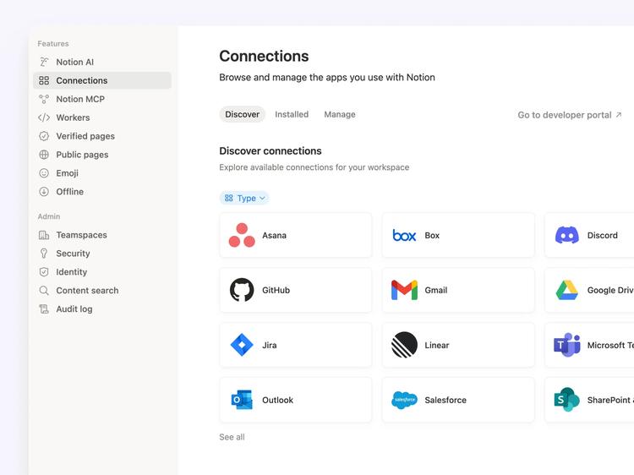Click the Content search magnifier icon

click(44, 290)
